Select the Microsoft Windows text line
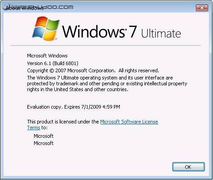Image resolution: width=213 pixels, height=180 pixels. click(x=47, y=56)
